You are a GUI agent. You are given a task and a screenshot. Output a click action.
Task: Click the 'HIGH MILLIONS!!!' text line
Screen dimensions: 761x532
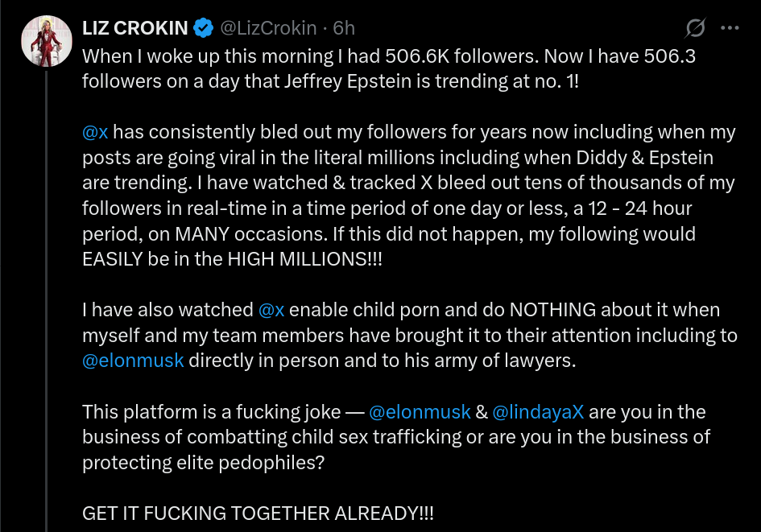pyautogui.click(x=232, y=259)
